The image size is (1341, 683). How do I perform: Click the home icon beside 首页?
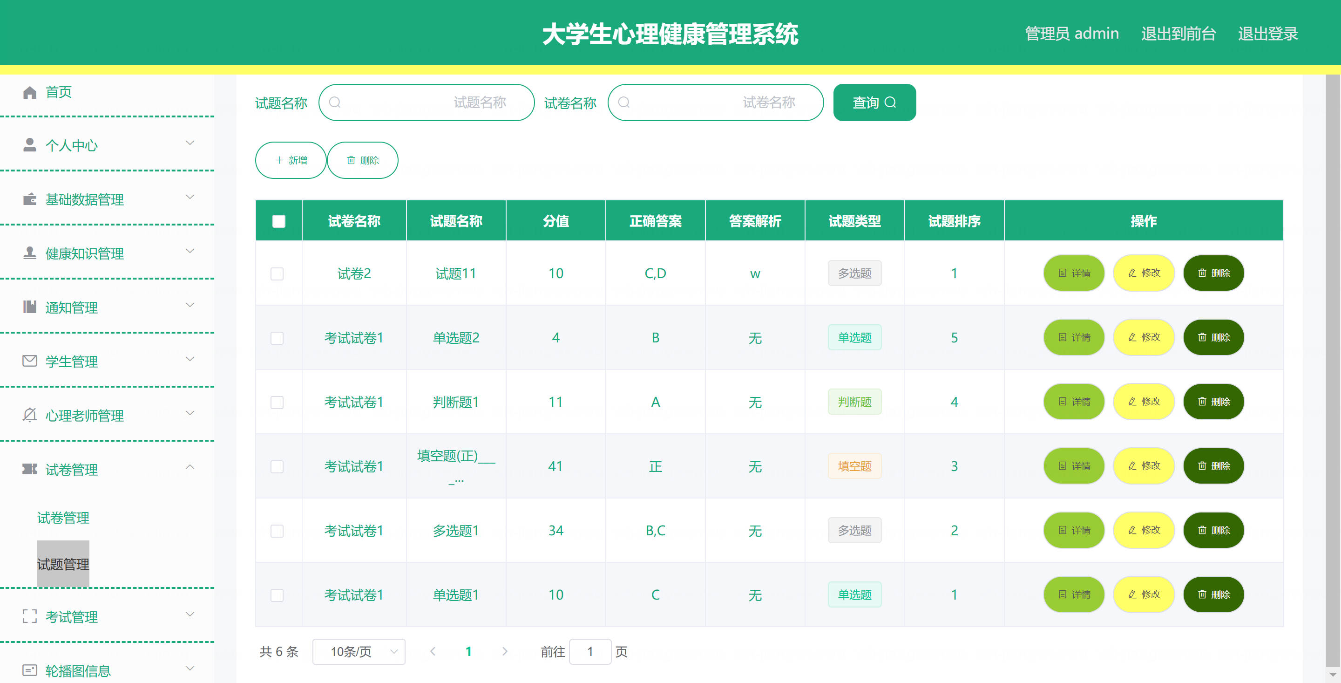coord(30,92)
